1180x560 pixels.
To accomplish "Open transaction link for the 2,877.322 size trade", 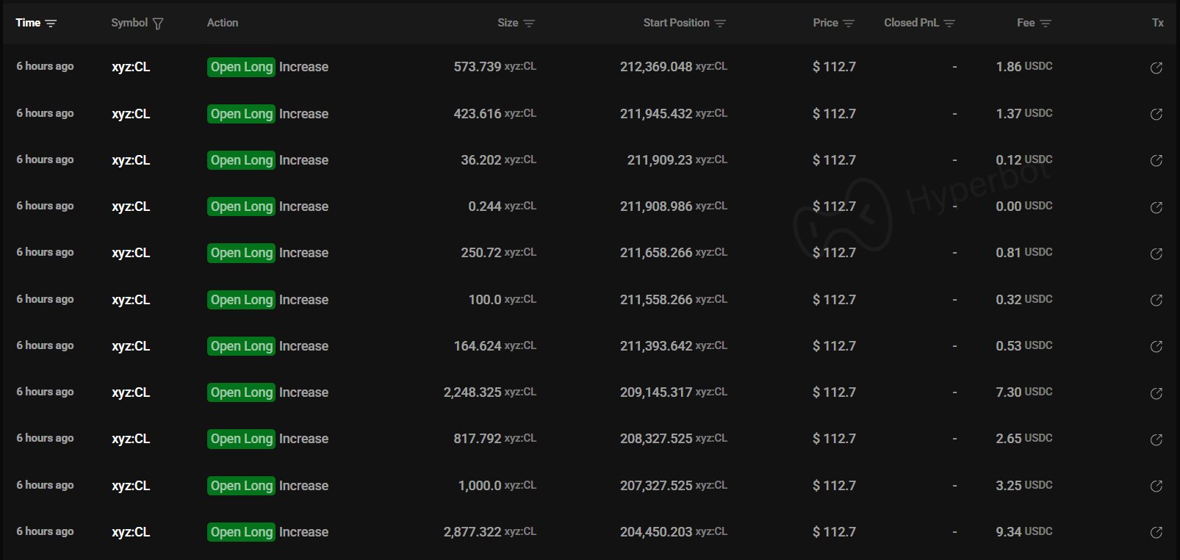I will [1156, 532].
